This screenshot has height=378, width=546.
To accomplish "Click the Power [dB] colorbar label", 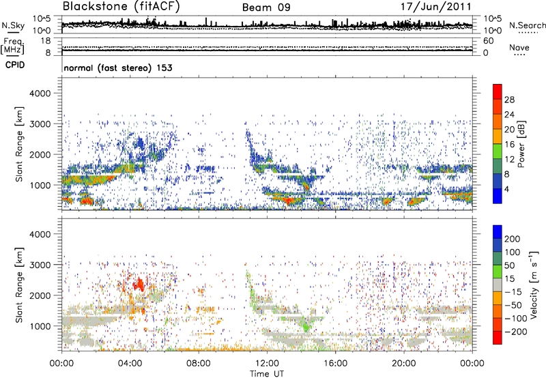I will point(521,144).
